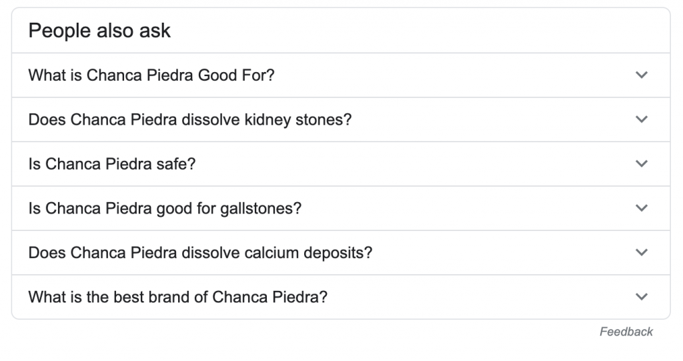
Task: Expand the 'Is Chanca Piedra safe?' question
Action: pos(341,164)
